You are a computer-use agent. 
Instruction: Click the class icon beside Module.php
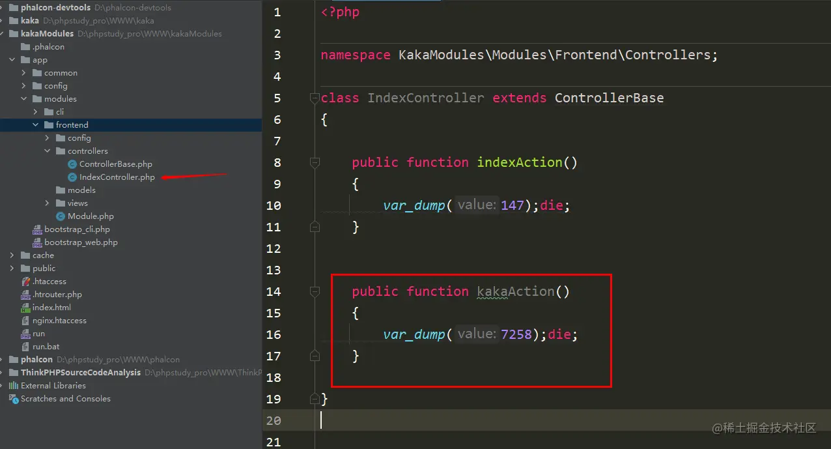(x=61, y=216)
